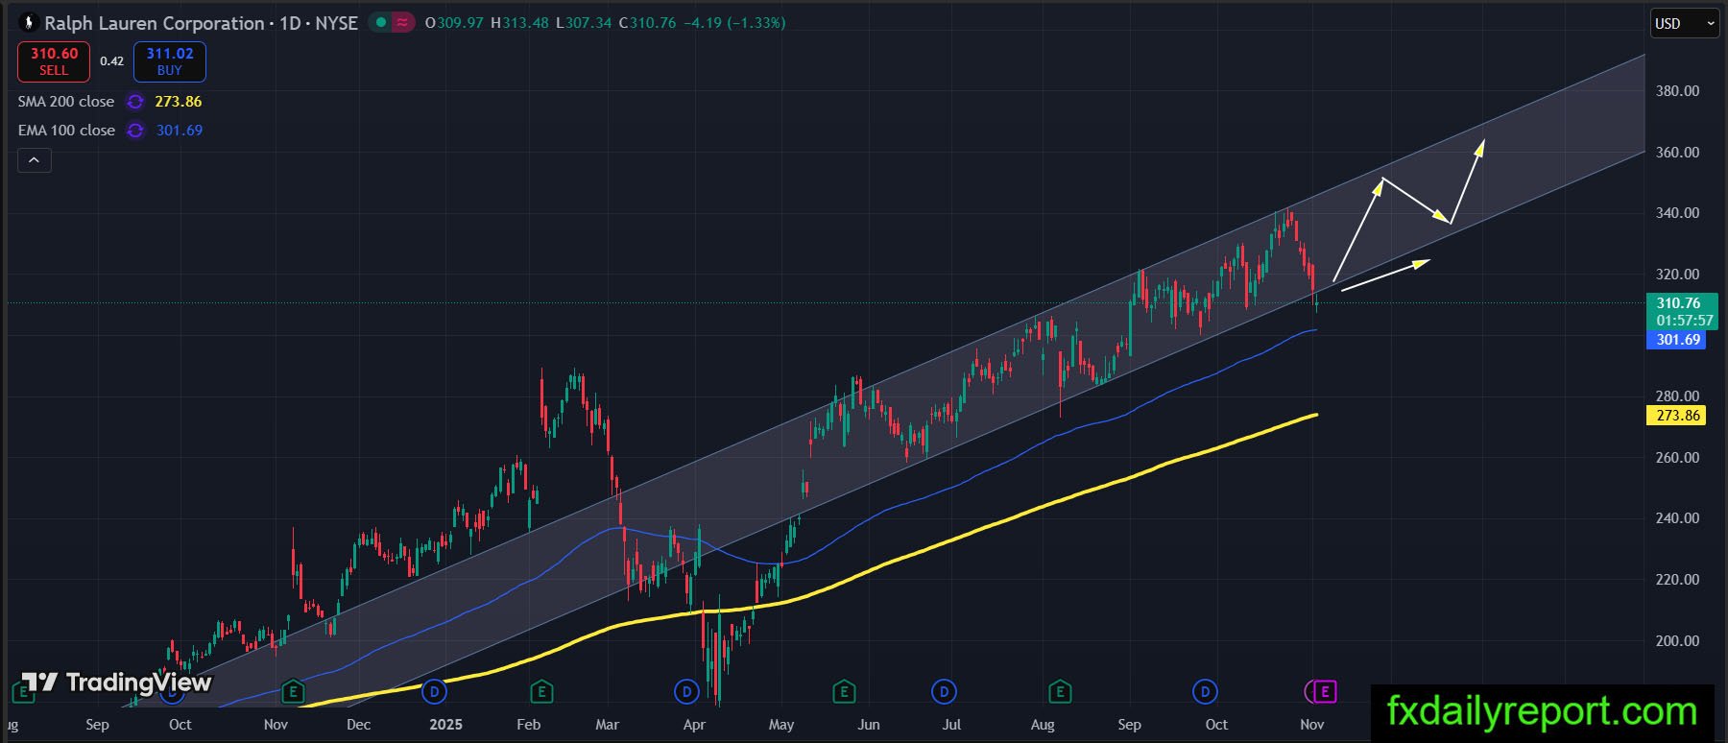Click the magenta upcoming earnings E marker
This screenshot has height=743, width=1728.
click(1325, 691)
